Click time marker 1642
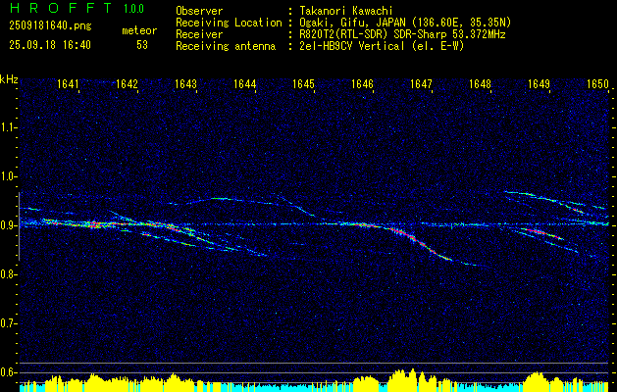 (x=128, y=83)
